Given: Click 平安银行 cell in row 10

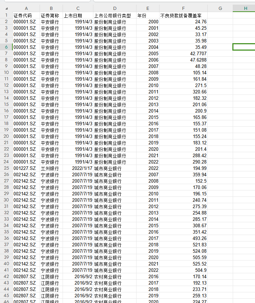Looking at the screenshot, I should (51, 73).
